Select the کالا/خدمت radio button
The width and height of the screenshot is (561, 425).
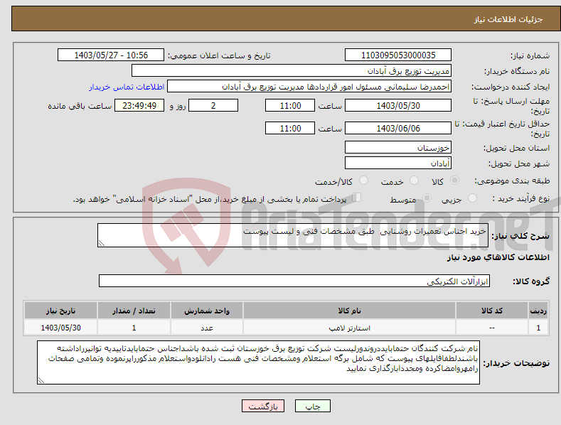tap(363, 181)
